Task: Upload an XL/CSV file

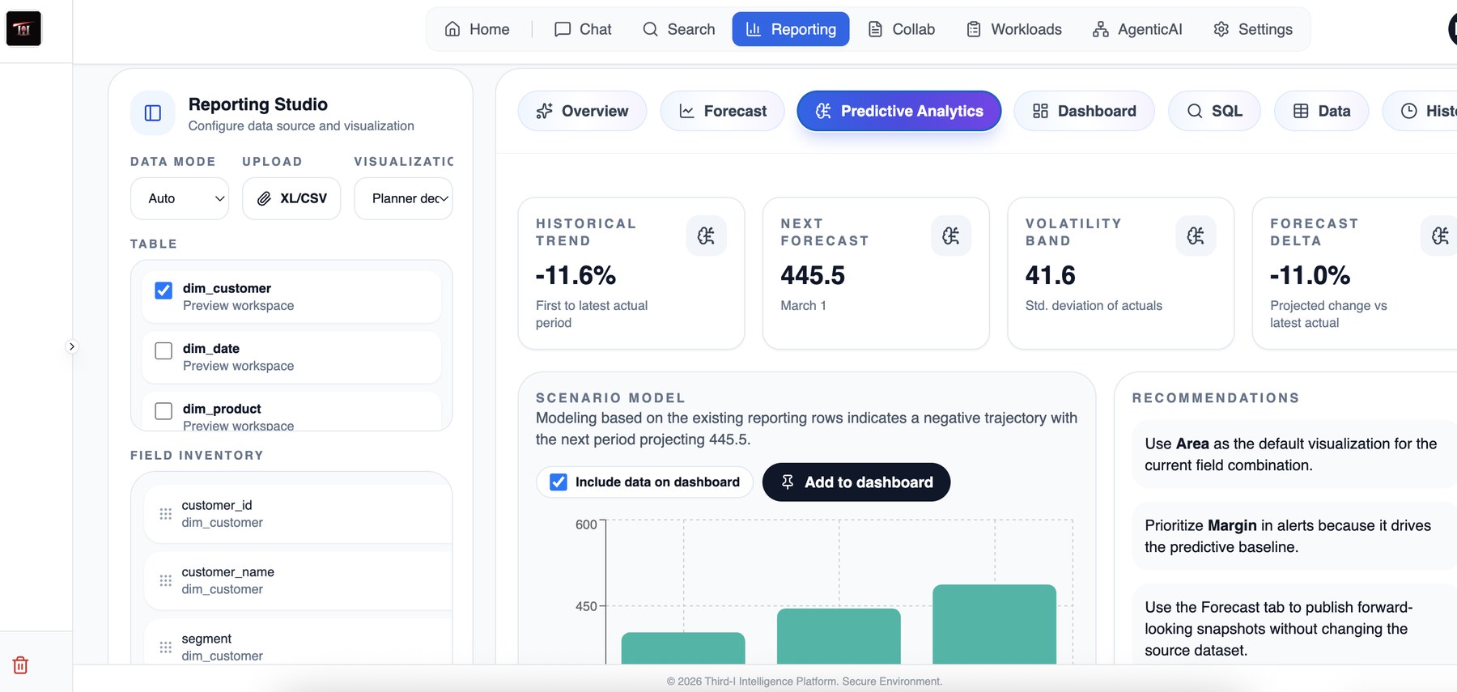Action: [x=291, y=198]
